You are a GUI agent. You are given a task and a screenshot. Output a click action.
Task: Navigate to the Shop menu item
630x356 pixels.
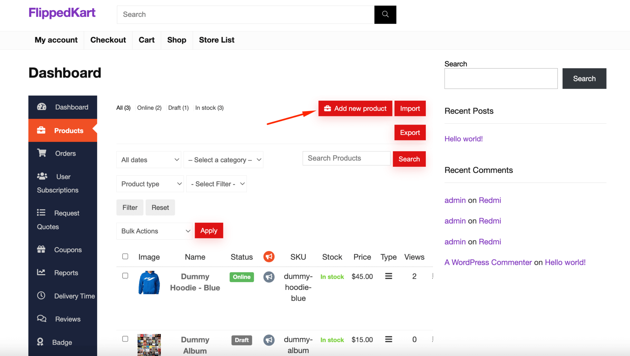click(177, 40)
